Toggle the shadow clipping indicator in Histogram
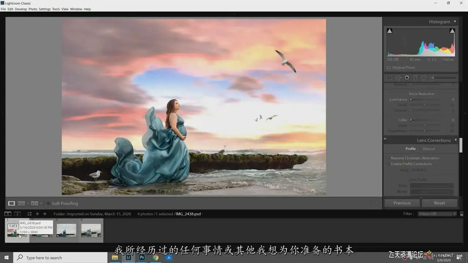 389,31
